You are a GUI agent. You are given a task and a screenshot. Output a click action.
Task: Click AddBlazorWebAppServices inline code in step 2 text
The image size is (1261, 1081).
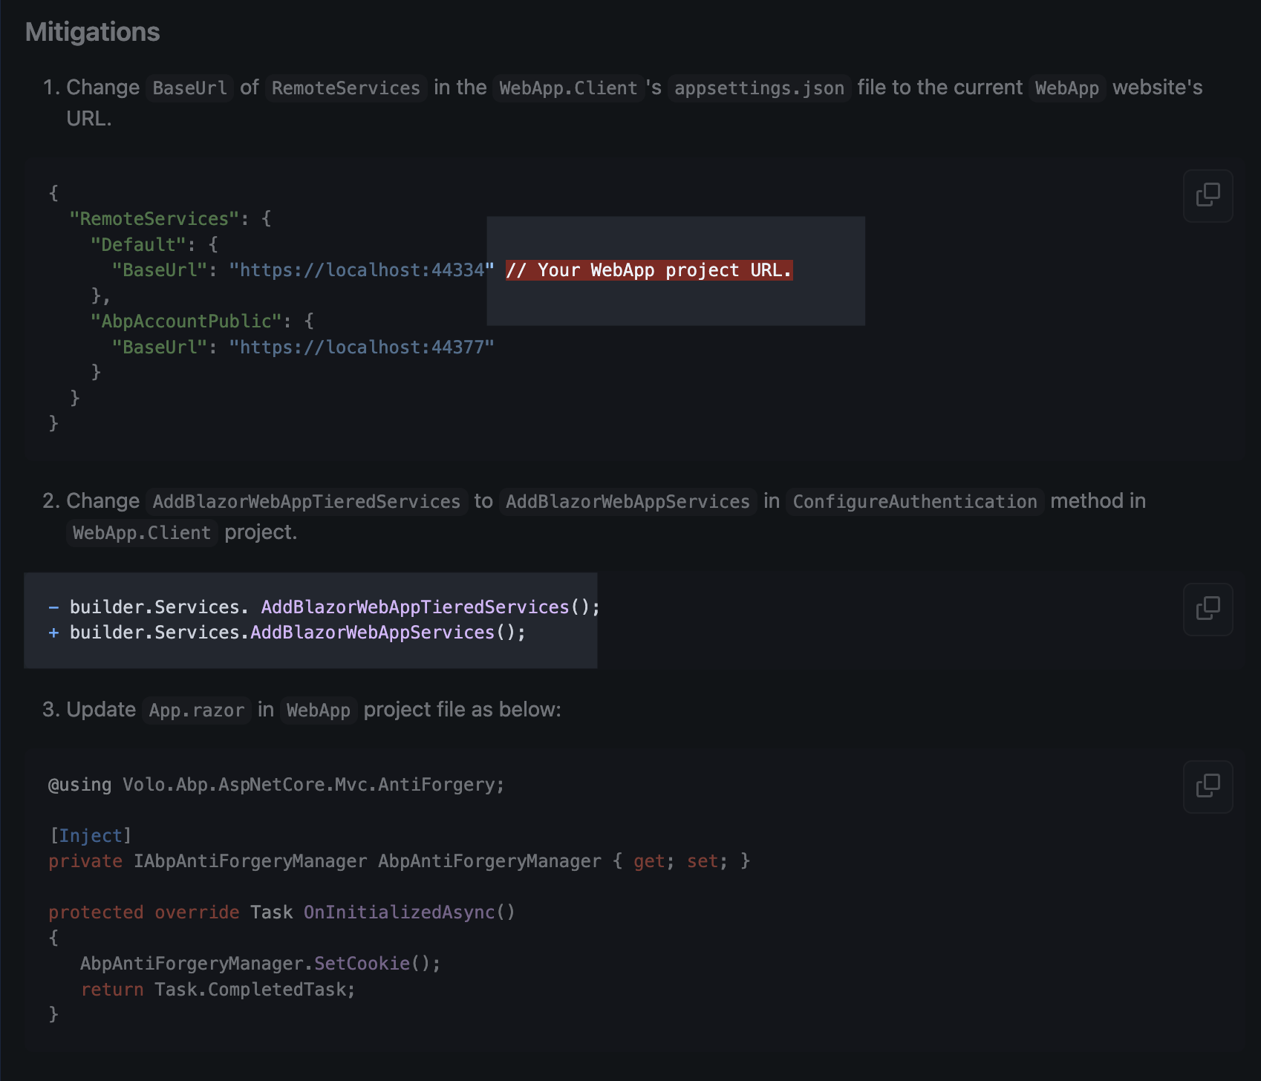tap(628, 502)
